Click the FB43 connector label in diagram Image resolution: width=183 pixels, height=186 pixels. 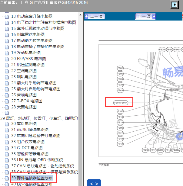click(x=120, y=90)
